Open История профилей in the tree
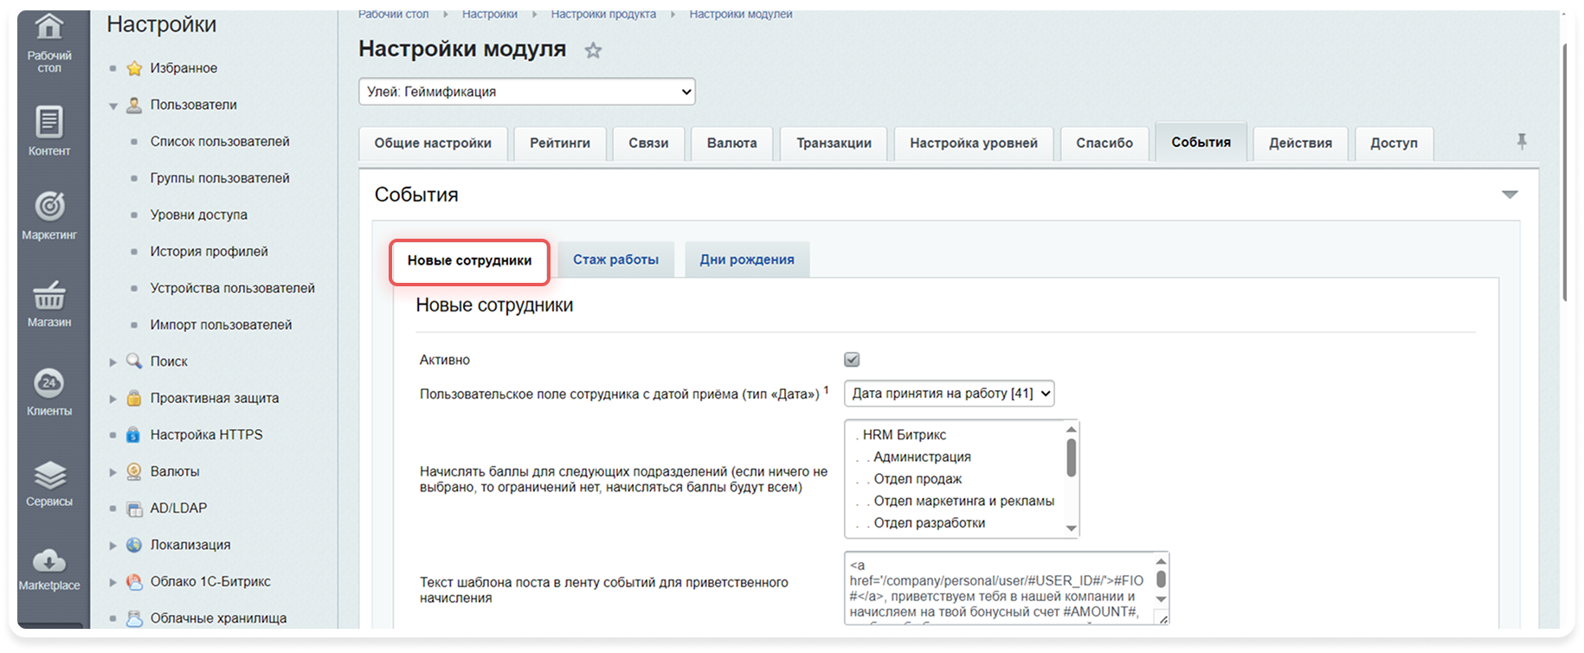Image resolution: width=1584 pixels, height=653 pixels. tap(209, 252)
